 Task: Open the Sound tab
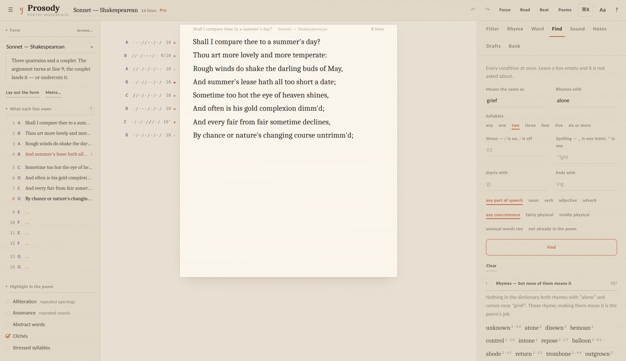pyautogui.click(x=577, y=29)
